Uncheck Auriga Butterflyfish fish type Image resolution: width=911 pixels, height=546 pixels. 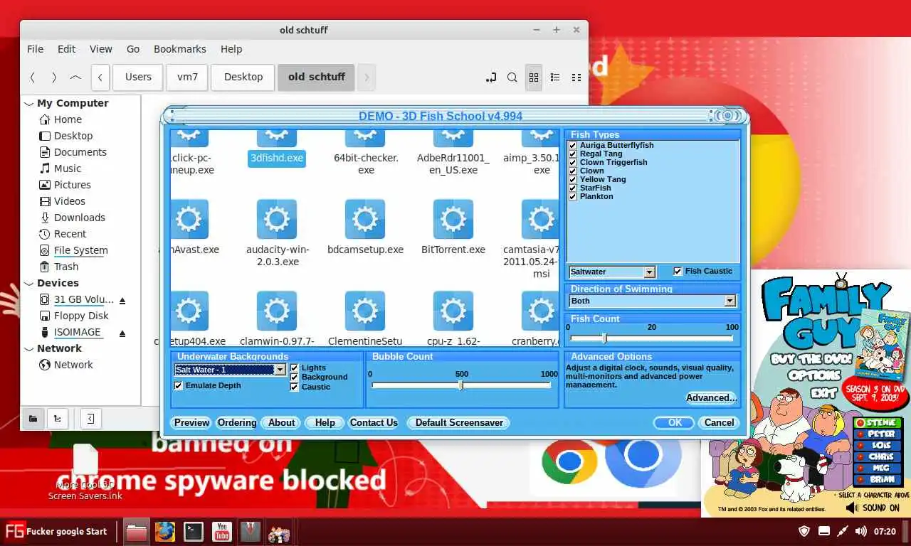573,145
